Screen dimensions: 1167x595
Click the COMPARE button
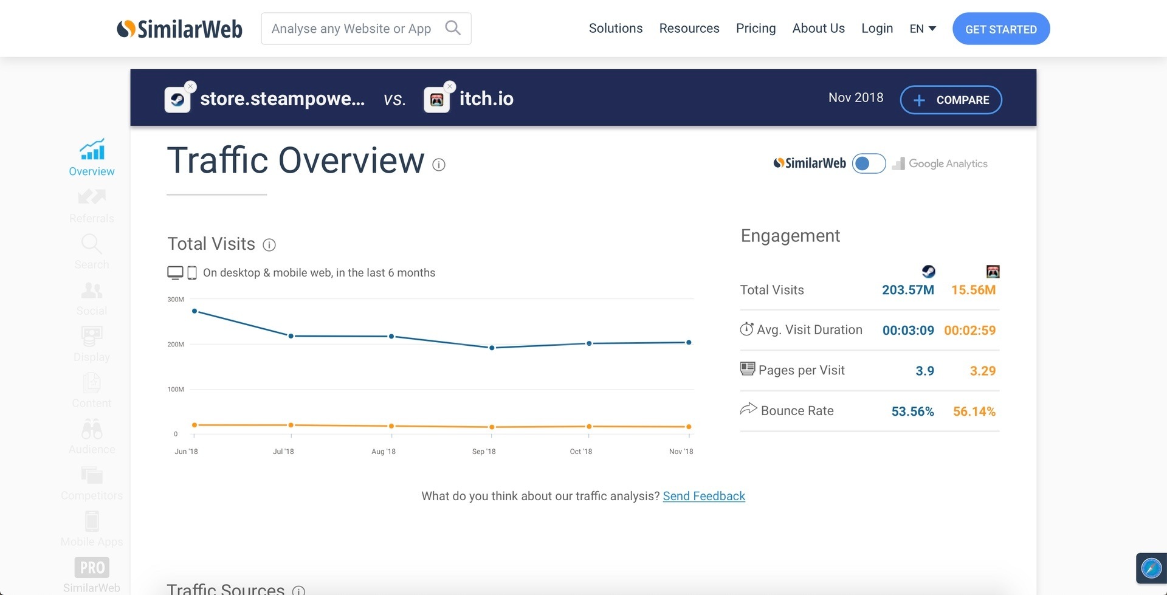click(x=951, y=100)
